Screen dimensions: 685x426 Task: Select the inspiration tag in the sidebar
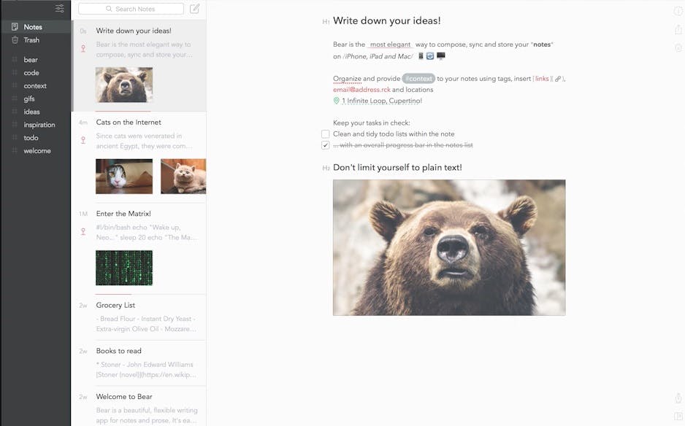click(40, 124)
